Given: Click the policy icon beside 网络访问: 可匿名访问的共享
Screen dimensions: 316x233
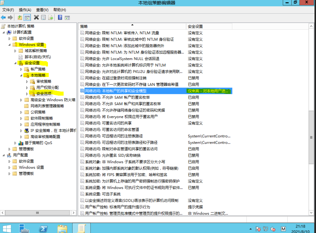Looking at the screenshot, I should coord(82,123).
